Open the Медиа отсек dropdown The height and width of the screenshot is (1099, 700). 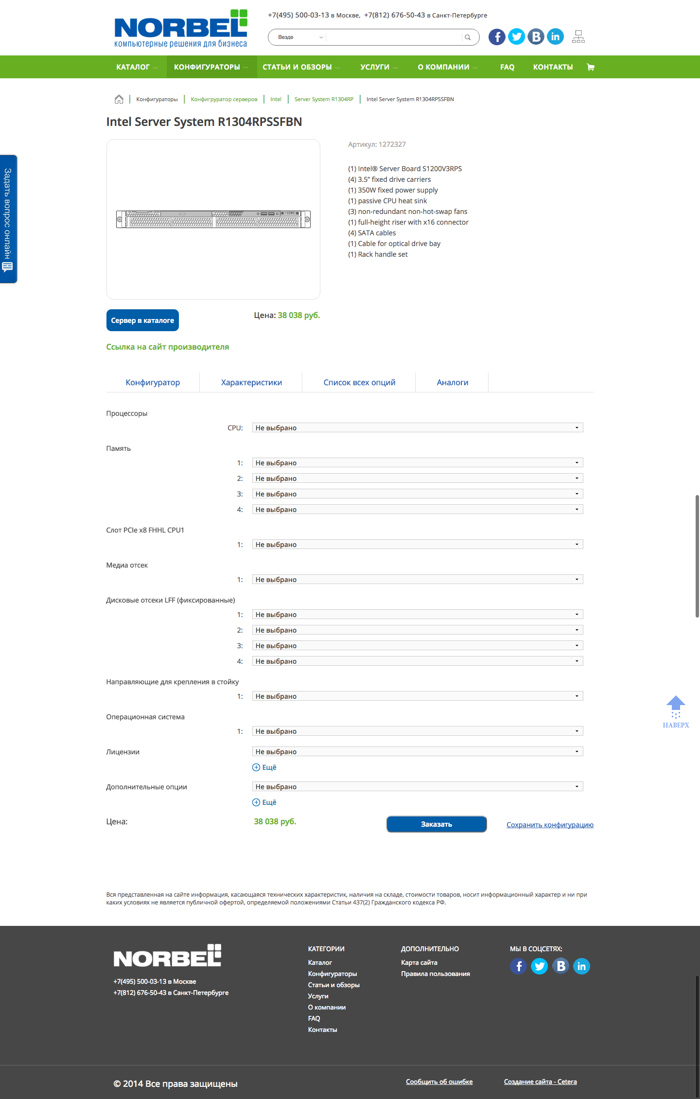(x=417, y=580)
